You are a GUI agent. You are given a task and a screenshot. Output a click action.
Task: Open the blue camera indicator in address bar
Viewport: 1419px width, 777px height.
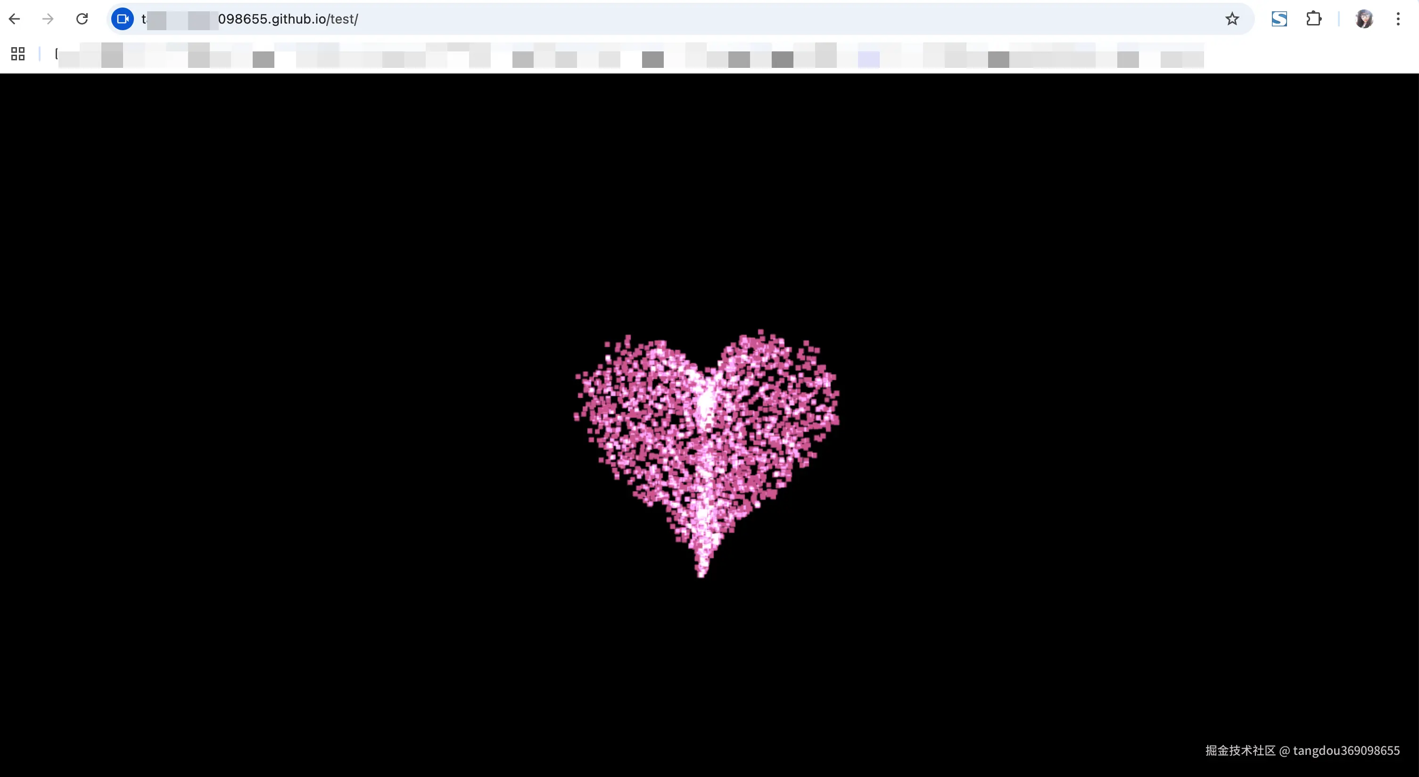click(122, 19)
